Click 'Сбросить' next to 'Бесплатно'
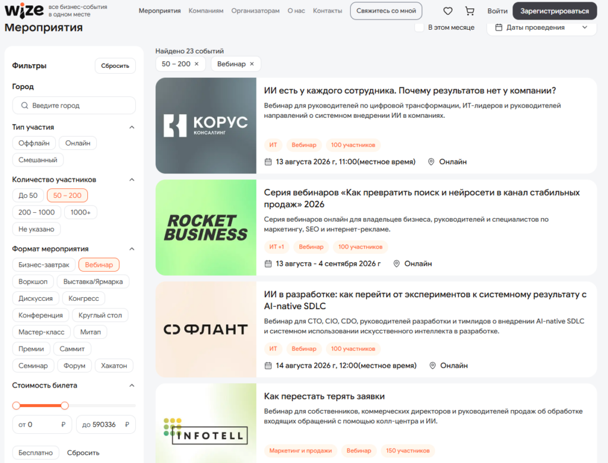Image resolution: width=608 pixels, height=463 pixels. (x=83, y=453)
